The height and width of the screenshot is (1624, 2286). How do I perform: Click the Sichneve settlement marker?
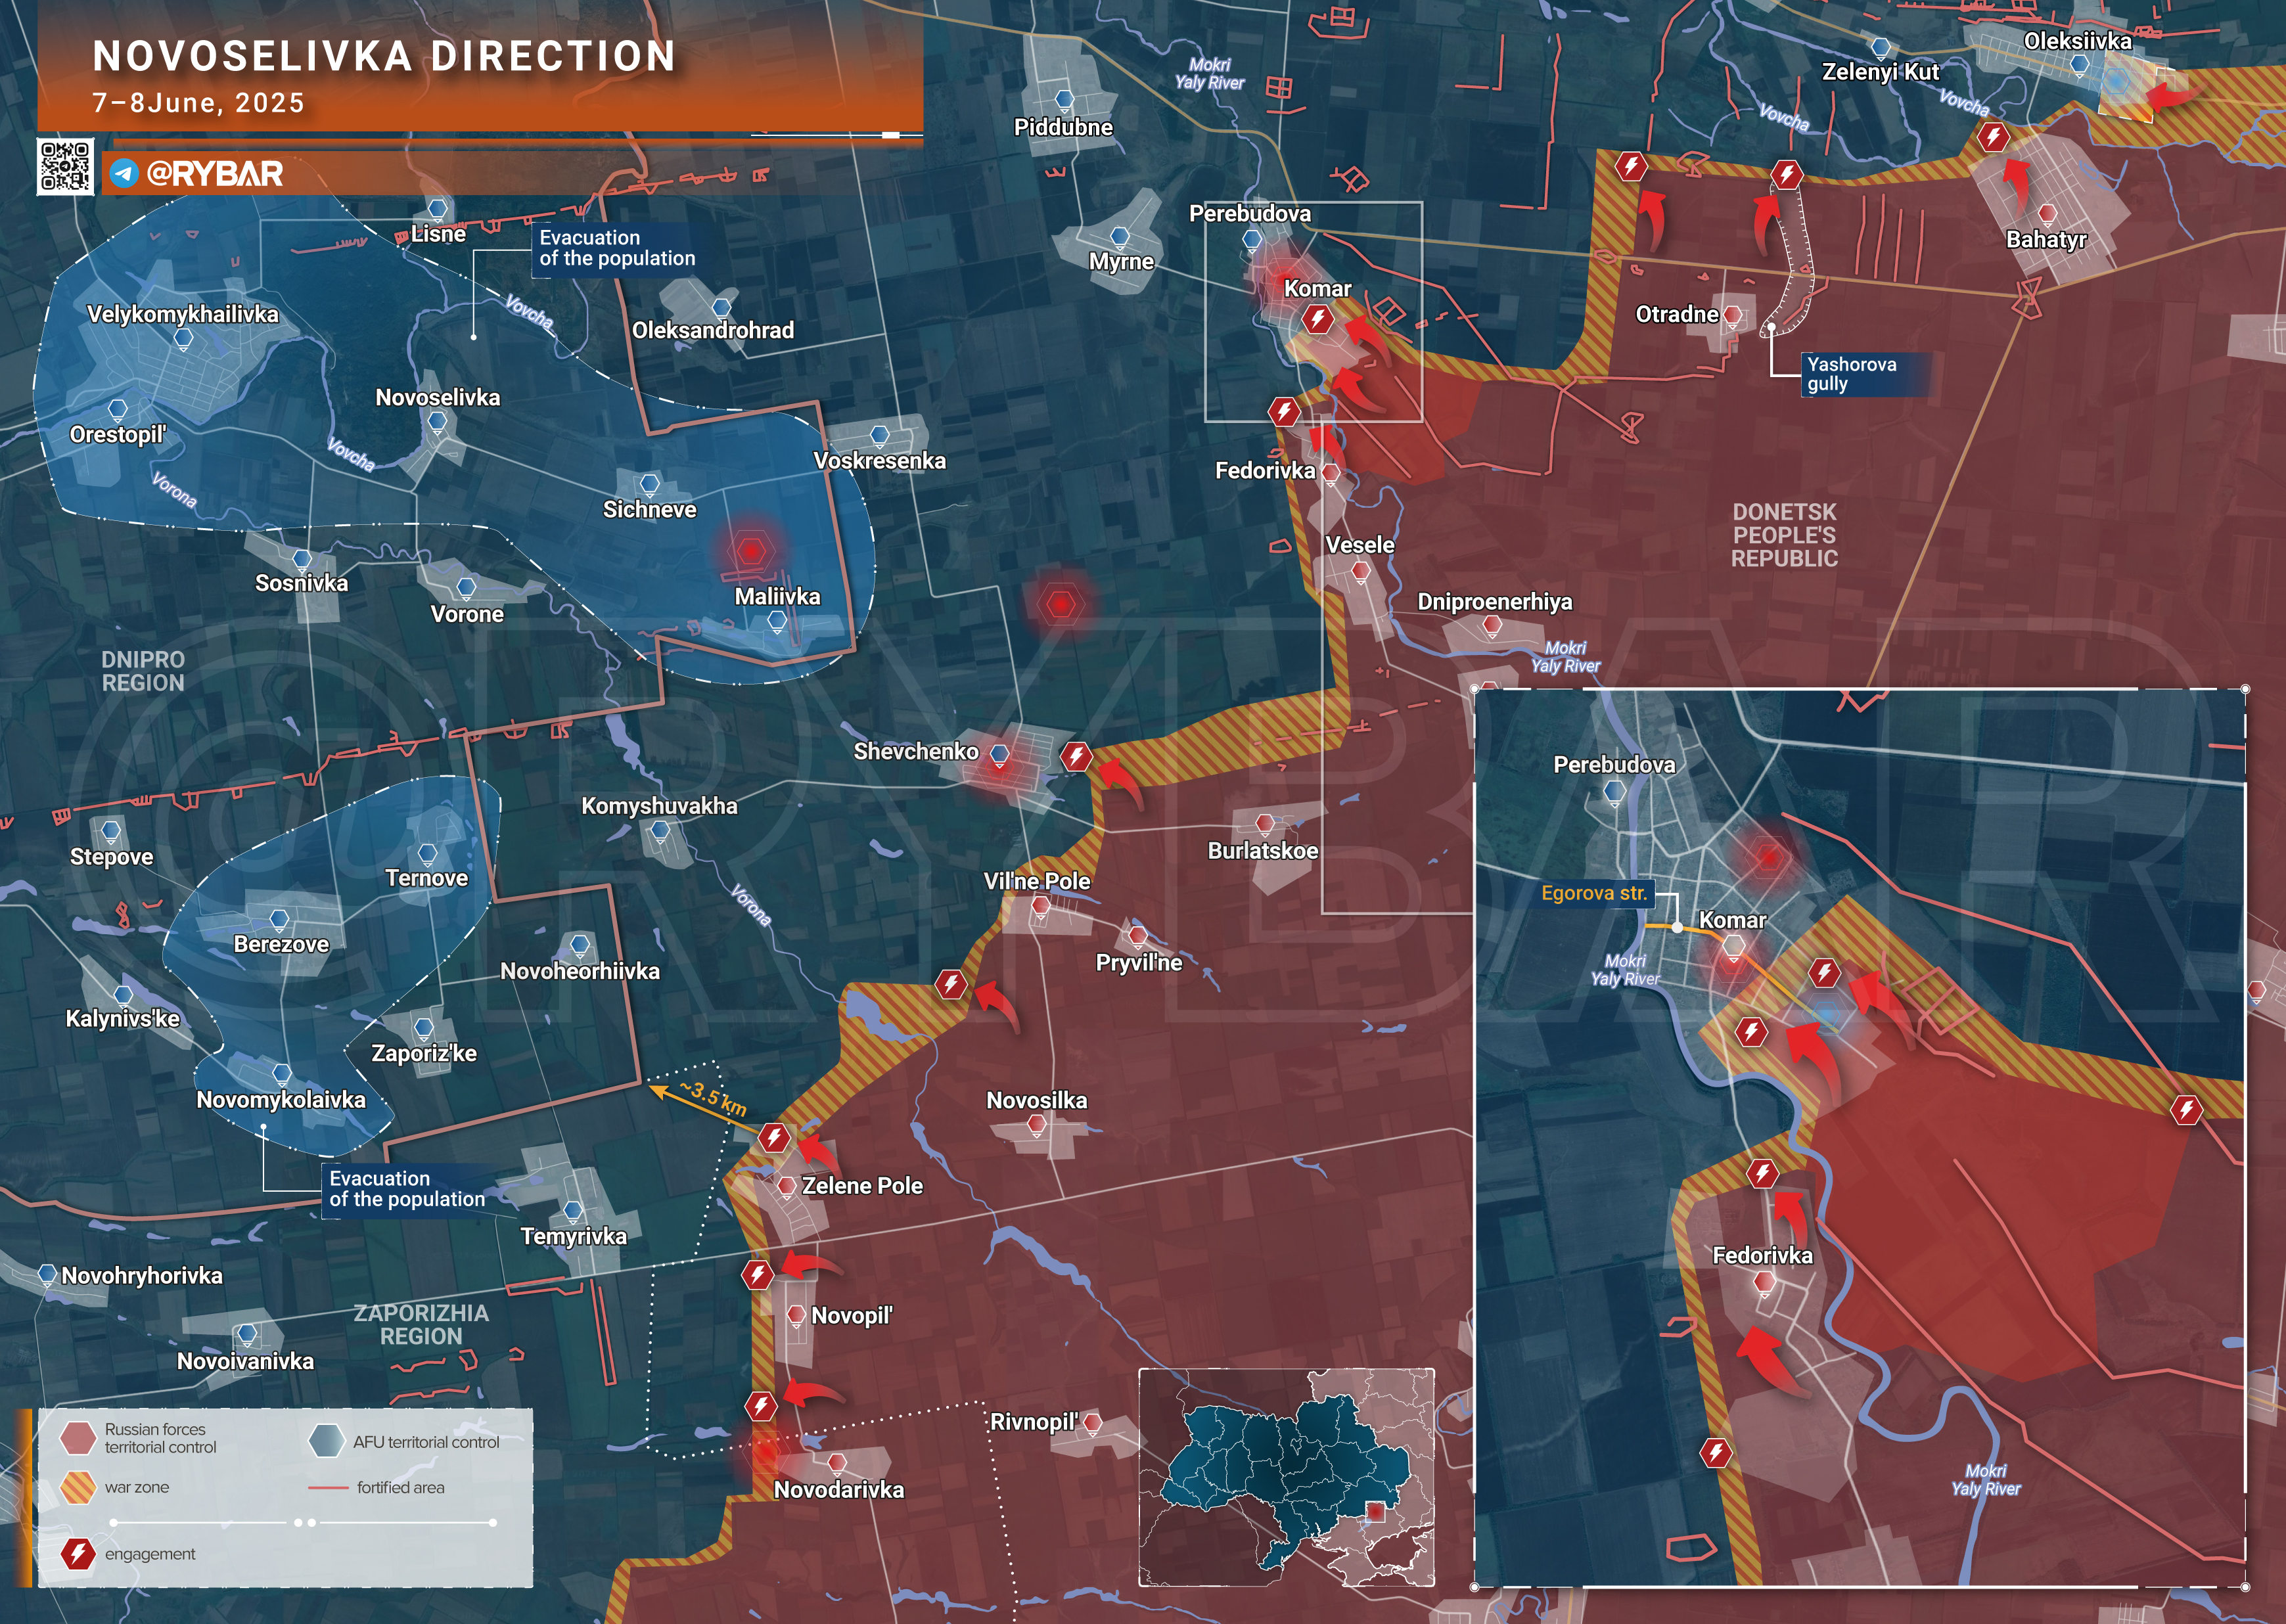650,485
